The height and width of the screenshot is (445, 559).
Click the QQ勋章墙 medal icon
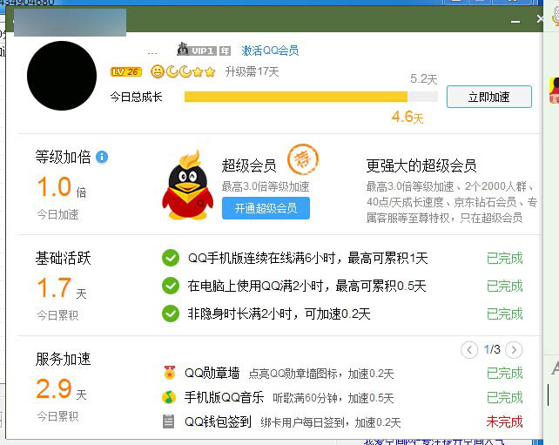pyautogui.click(x=170, y=373)
